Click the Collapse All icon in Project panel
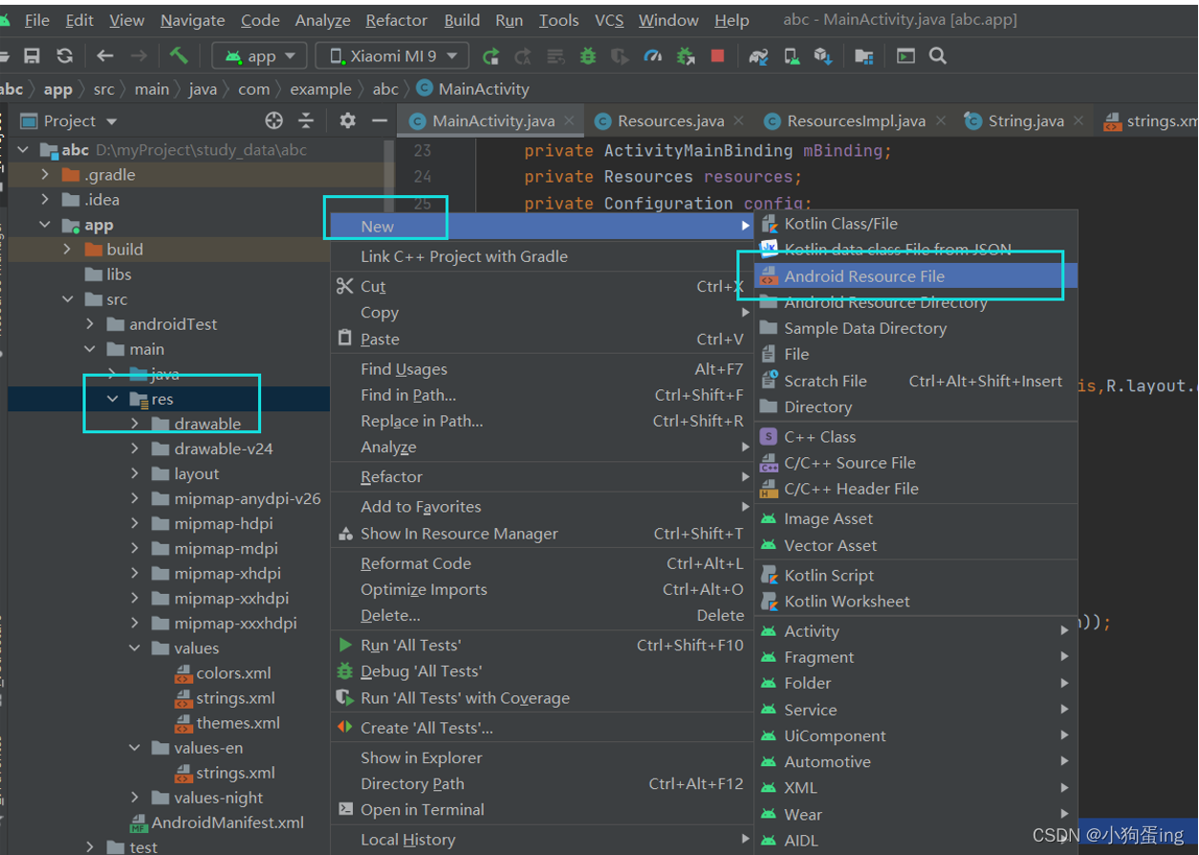The height and width of the screenshot is (855, 1199). pos(306,121)
